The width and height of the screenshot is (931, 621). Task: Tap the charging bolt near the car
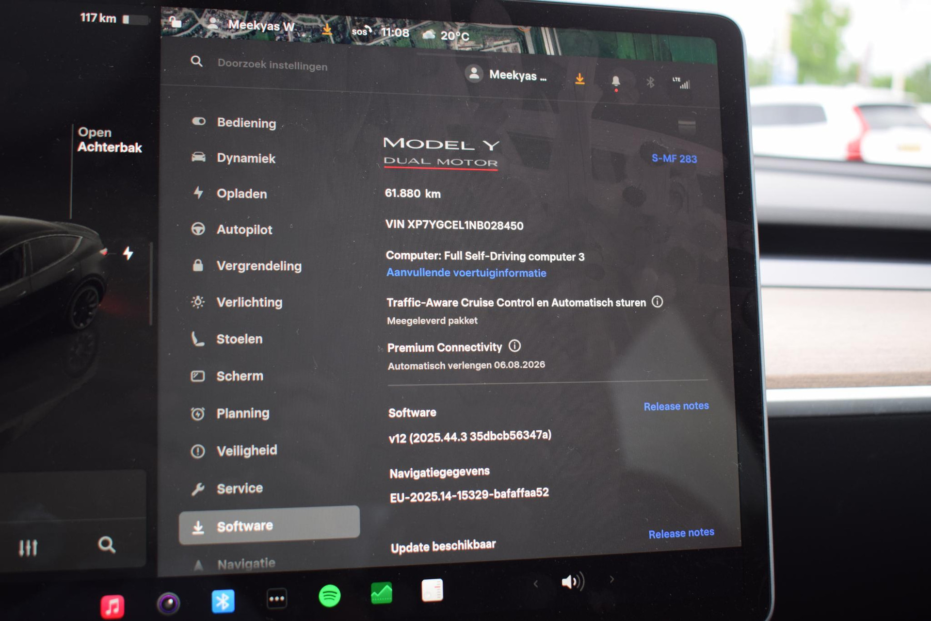pos(128,253)
